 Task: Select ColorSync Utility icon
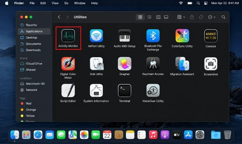[x=182, y=36]
